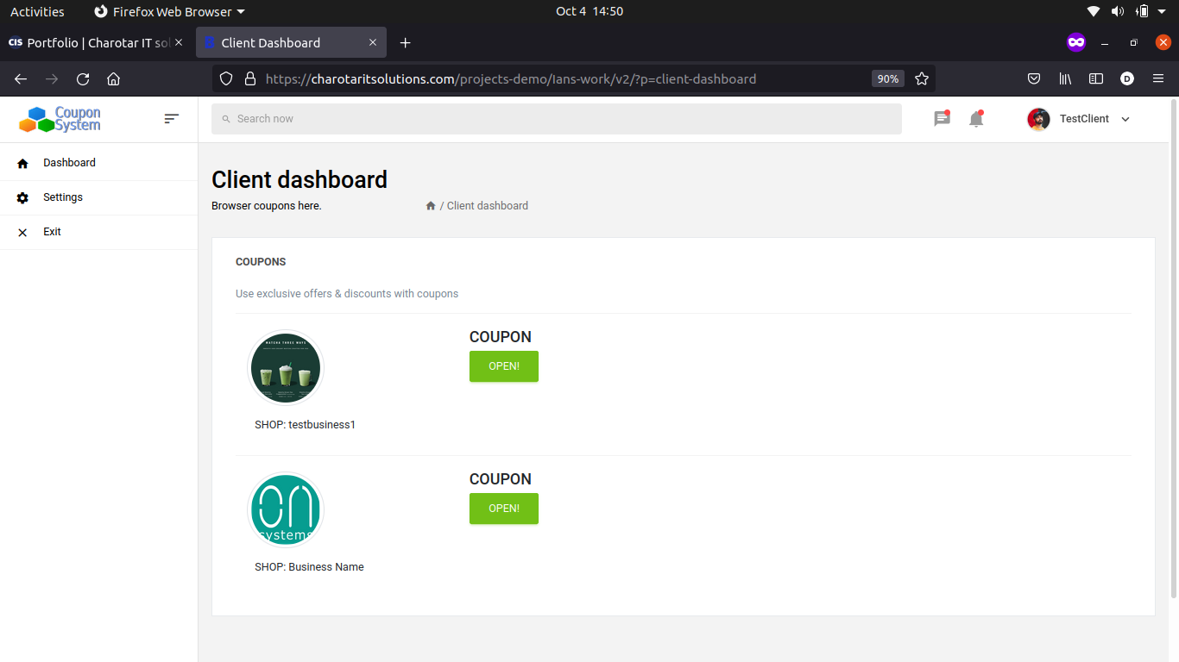Image resolution: width=1179 pixels, height=662 pixels.
Task: Open the Firefox application menu
Action: 1158,78
